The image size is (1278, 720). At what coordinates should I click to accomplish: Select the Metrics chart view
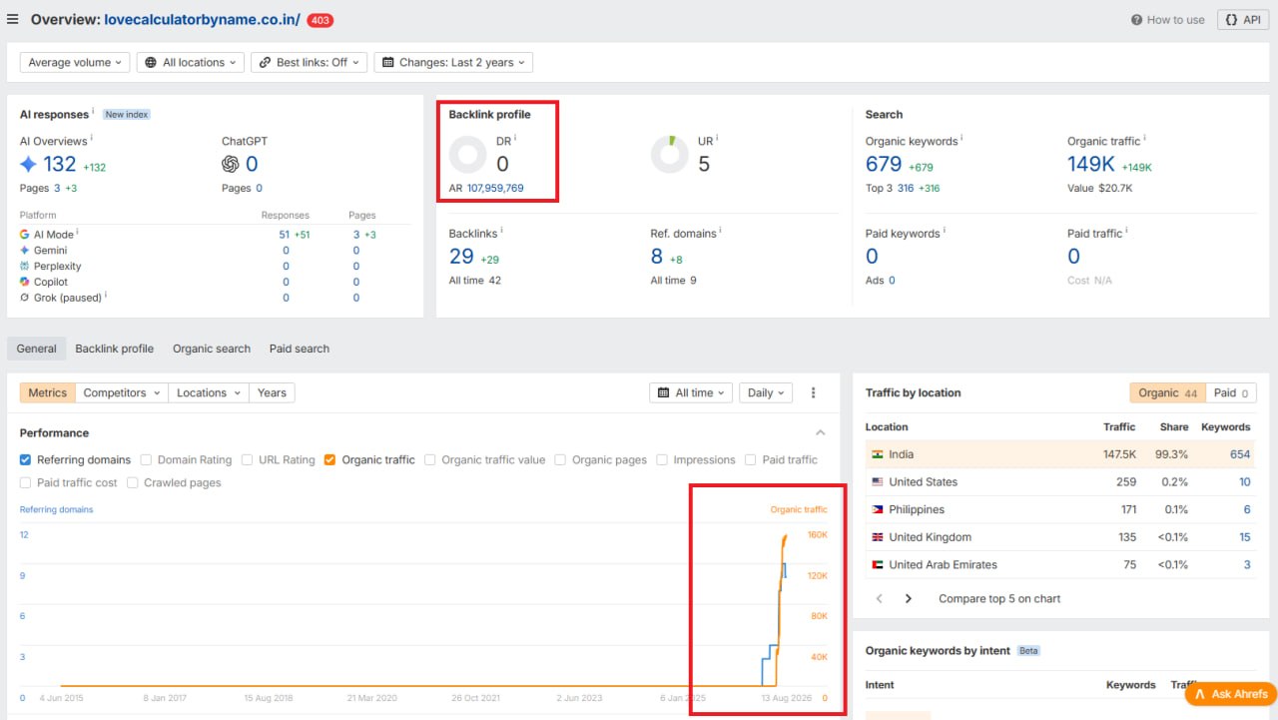[48, 393]
